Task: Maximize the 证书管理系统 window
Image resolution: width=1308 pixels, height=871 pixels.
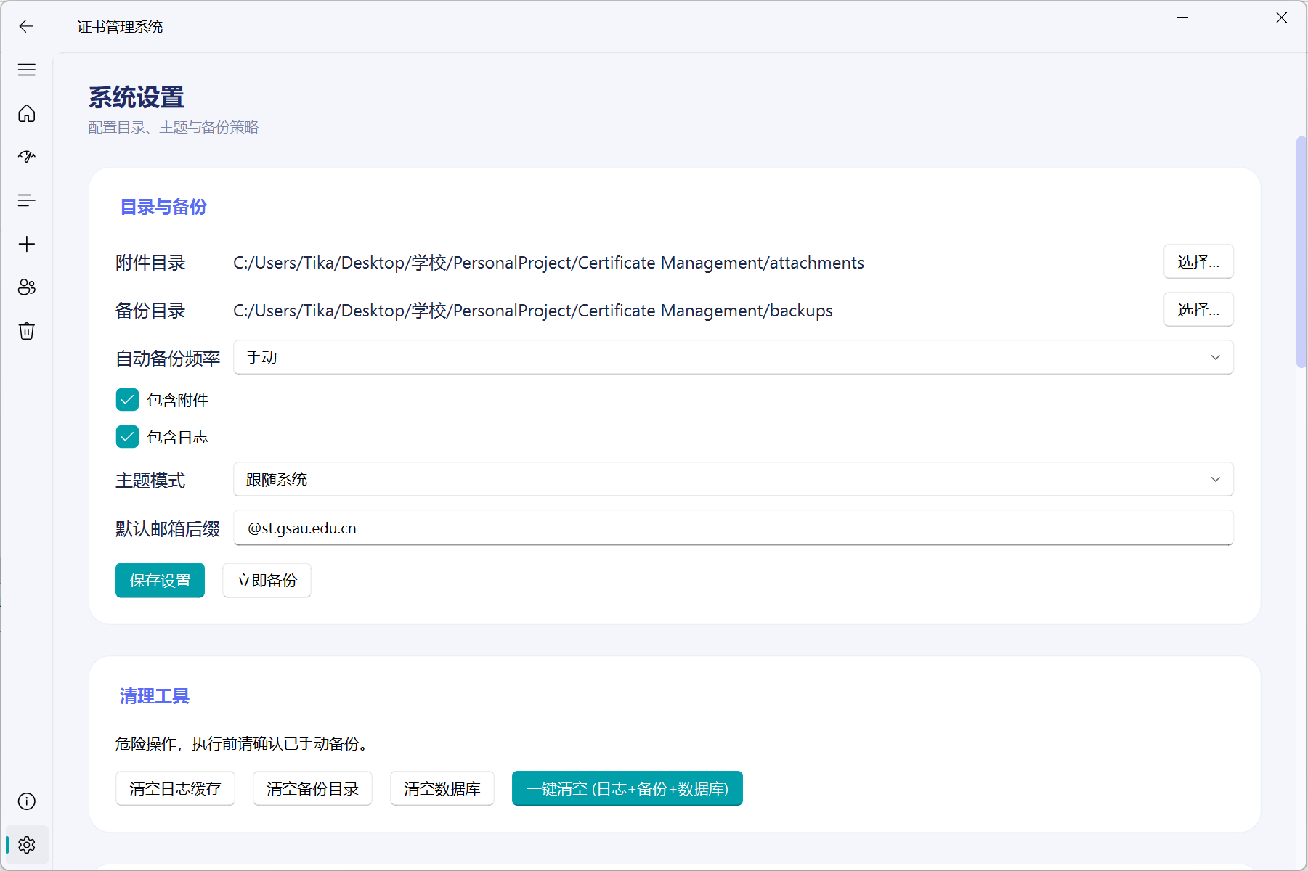Action: 1232,17
